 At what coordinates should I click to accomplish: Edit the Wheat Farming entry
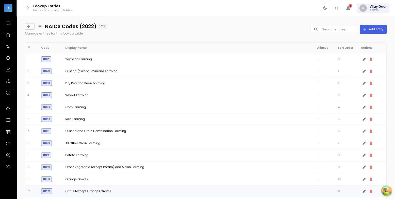tap(364, 95)
